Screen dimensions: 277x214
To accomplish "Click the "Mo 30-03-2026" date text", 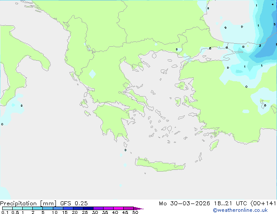I will (x=184, y=204).
